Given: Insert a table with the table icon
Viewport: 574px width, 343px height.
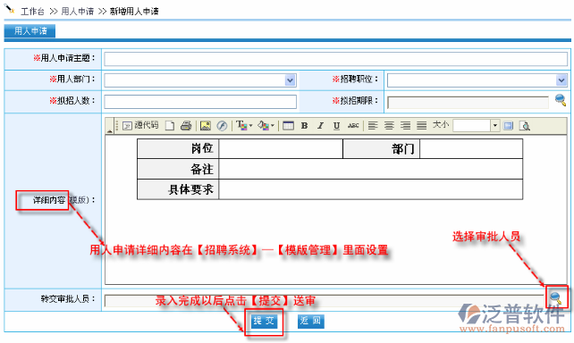Looking at the screenshot, I should 288,126.
